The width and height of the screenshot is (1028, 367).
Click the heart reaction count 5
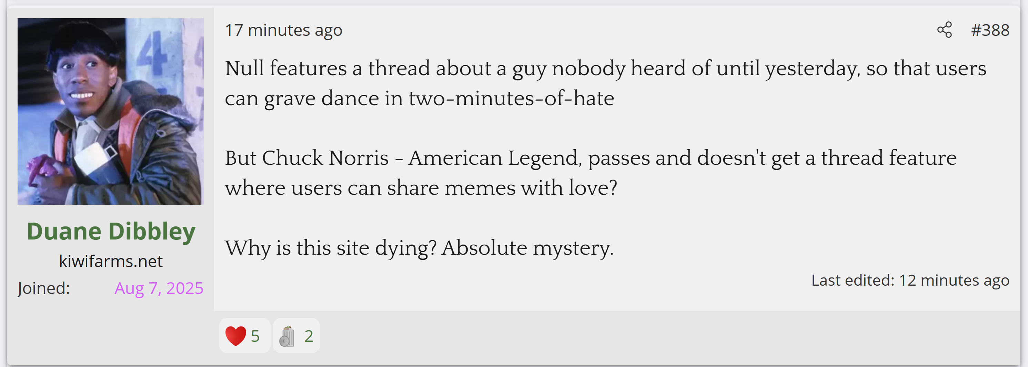255,336
